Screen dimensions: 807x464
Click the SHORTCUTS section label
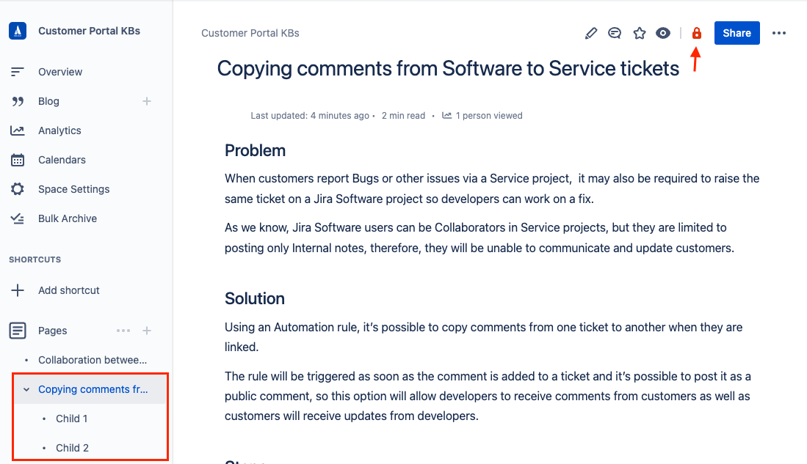pyautogui.click(x=35, y=259)
